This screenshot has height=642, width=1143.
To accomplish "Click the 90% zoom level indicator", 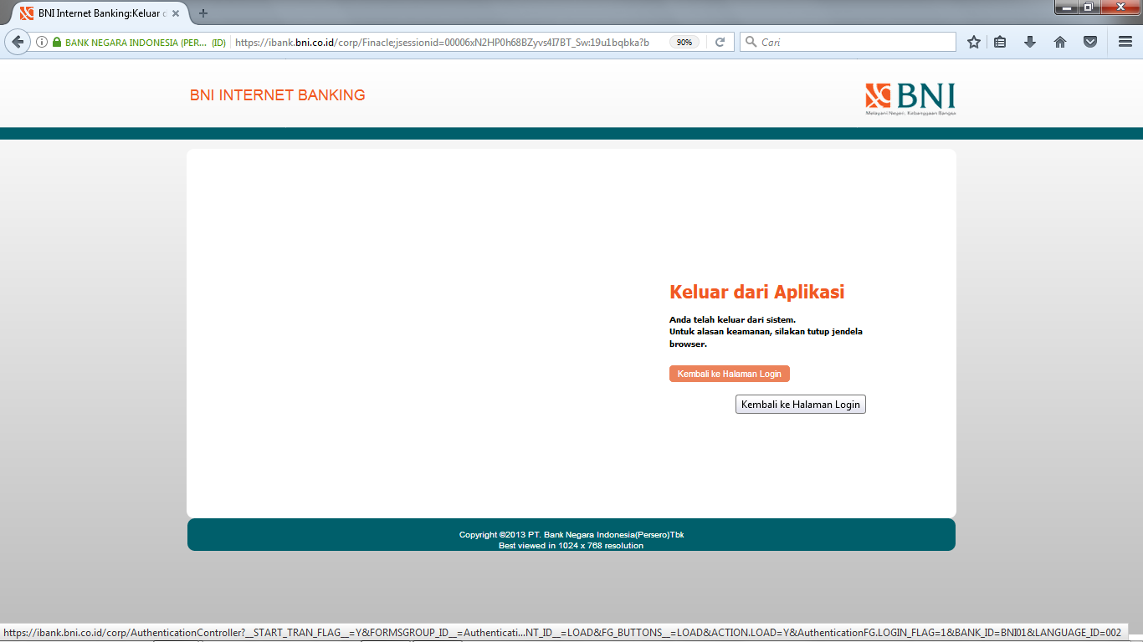I will click(684, 42).
